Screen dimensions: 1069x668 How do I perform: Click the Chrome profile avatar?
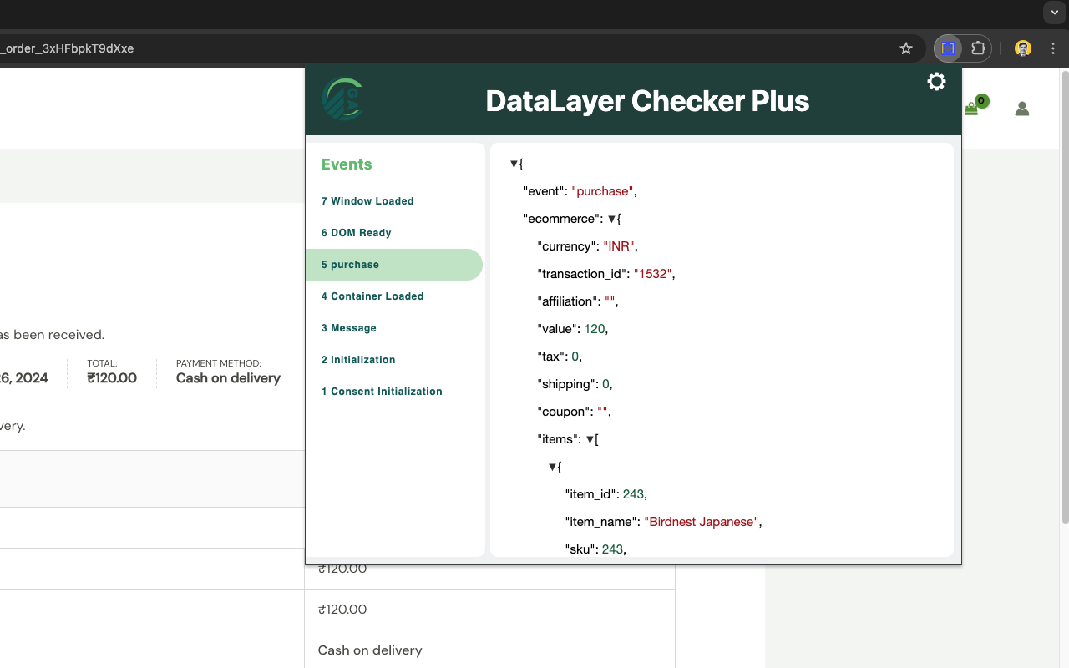[x=1022, y=48]
